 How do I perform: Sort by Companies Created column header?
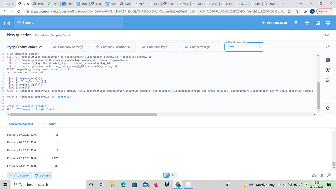pyautogui.click(x=23, y=124)
